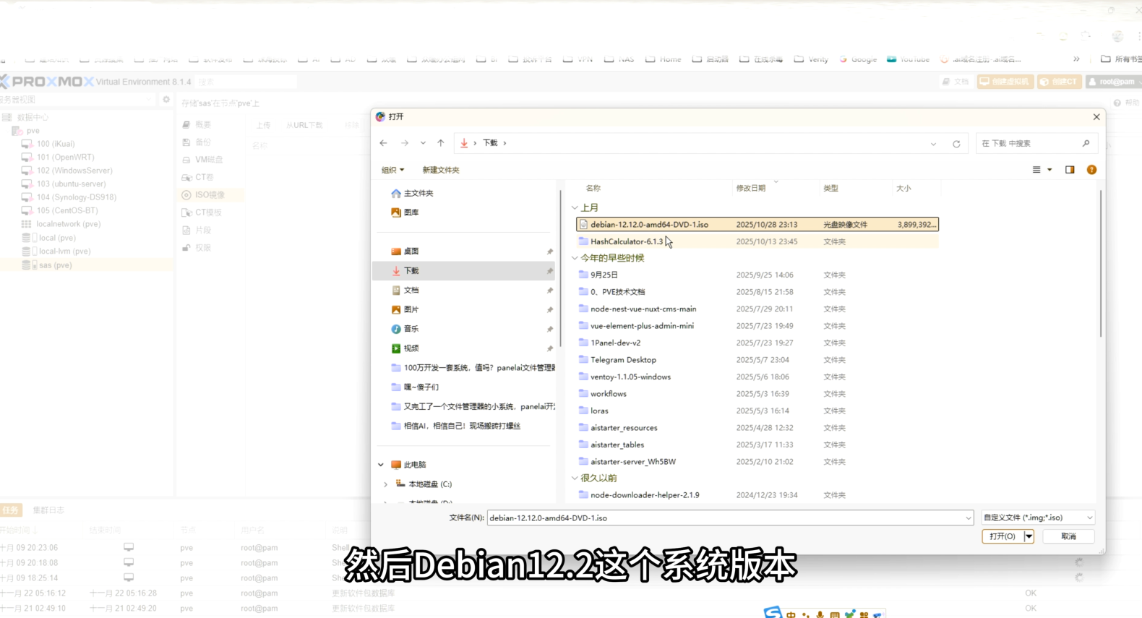1142x618 pixels.
Task: Open Google bookmark in browser bar
Action: (858, 59)
